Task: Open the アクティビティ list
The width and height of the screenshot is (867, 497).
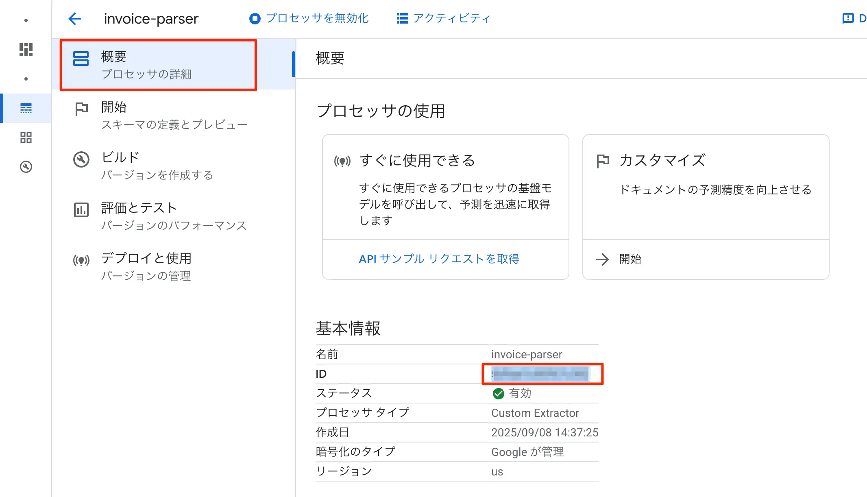Action: tap(444, 19)
